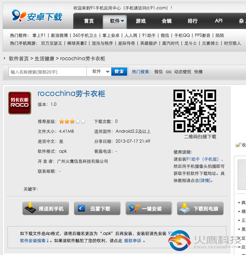Click the blue 搜索 button
This screenshot has width=246, height=255.
(119, 72)
